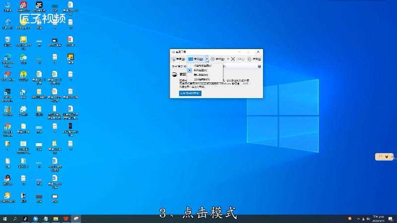Select the black CapCut desktop icon
This screenshot has height=223, width=397.
[39, 6]
